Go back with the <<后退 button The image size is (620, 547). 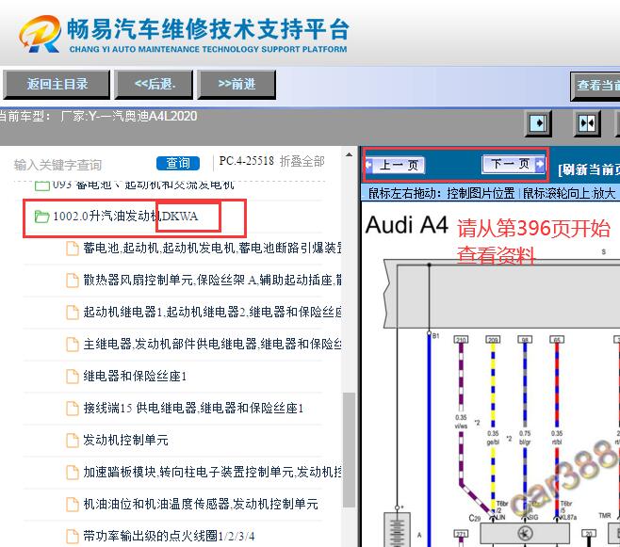point(154,84)
